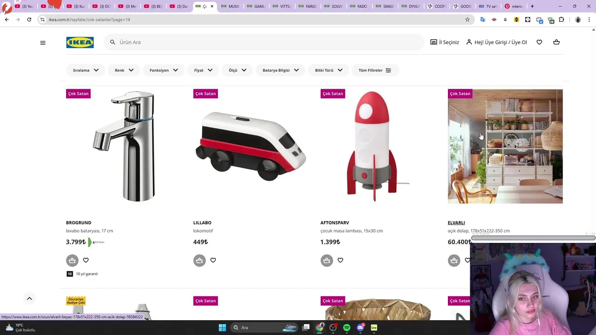
Task: Expand the Renk filter dropdown
Action: [x=124, y=70]
